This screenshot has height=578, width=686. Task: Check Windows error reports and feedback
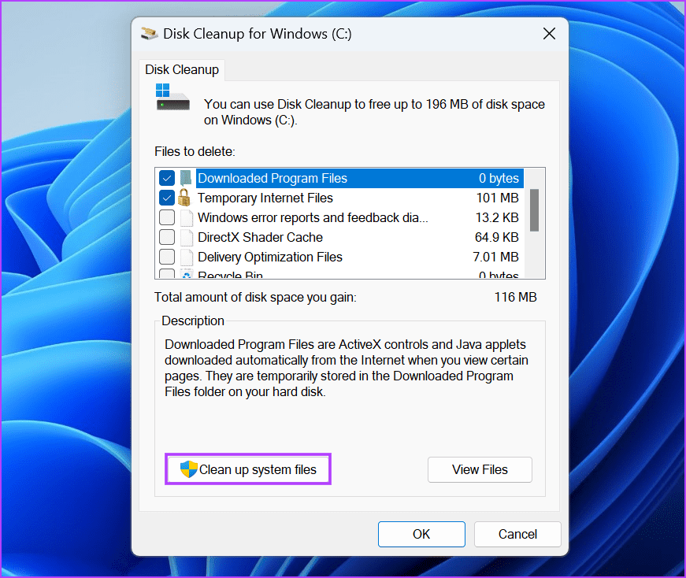[x=167, y=217]
